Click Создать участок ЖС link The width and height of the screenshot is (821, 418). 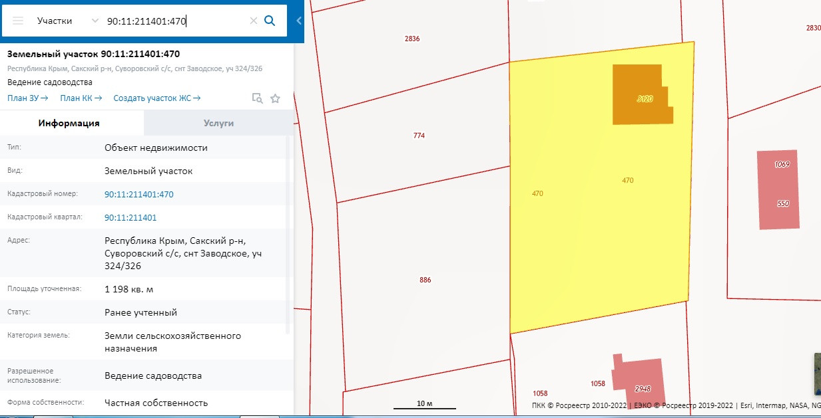coord(157,98)
